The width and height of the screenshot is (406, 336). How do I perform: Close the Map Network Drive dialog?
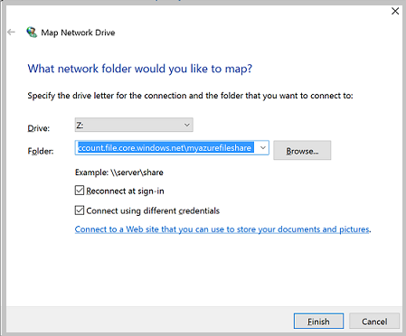click(x=395, y=11)
